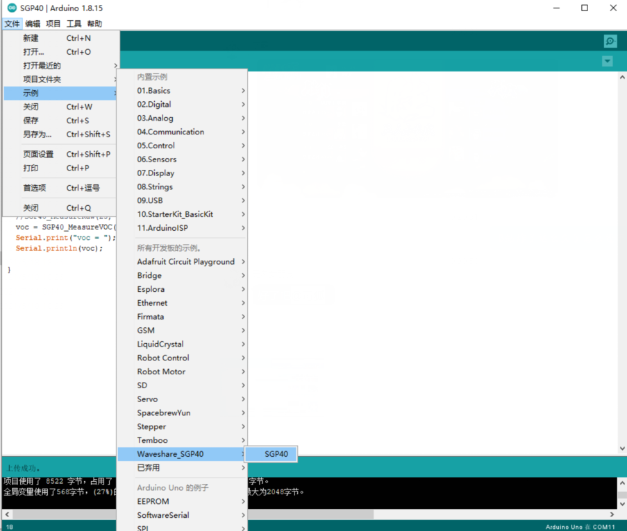Expand the Robot Motor examples
Image resolution: width=627 pixels, height=531 pixels.
pyautogui.click(x=183, y=372)
